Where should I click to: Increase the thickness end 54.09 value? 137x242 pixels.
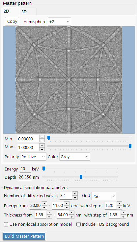[x=71, y=213]
